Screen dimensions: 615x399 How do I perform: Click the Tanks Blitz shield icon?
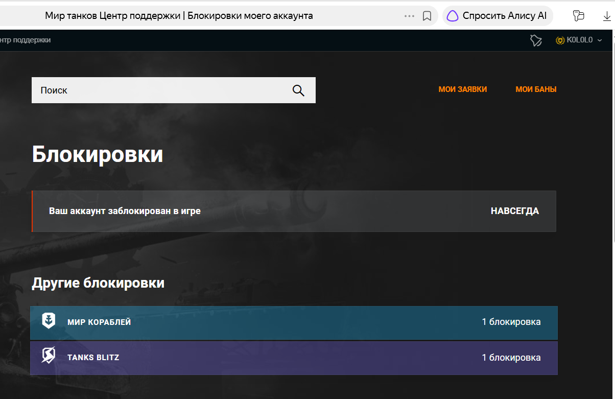[49, 356]
